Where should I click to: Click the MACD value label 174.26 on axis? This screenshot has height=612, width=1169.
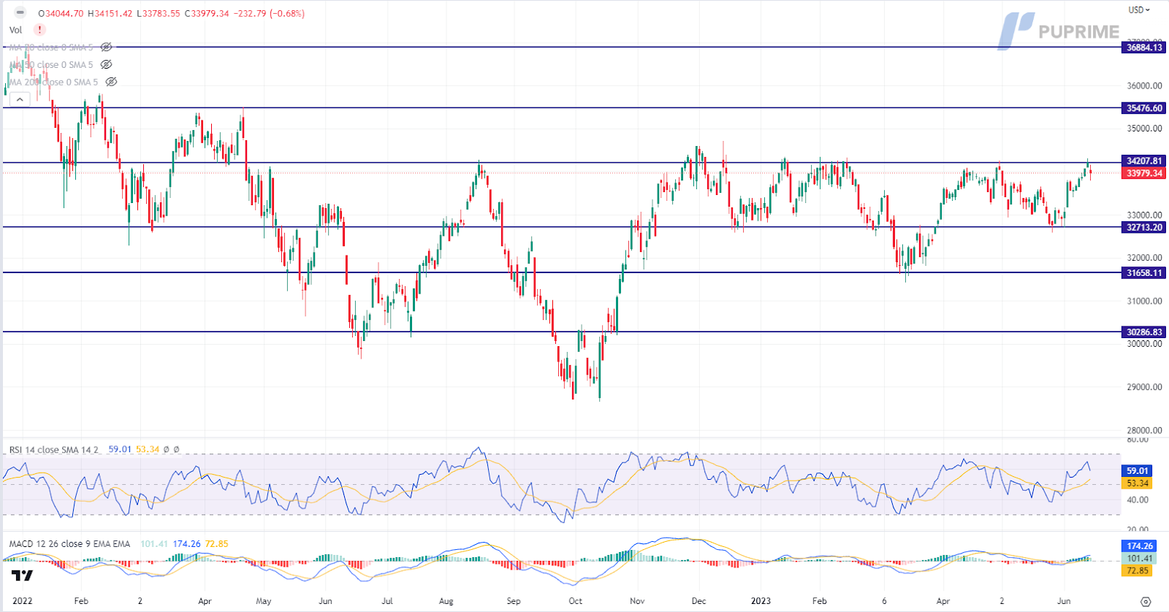pyautogui.click(x=1139, y=546)
